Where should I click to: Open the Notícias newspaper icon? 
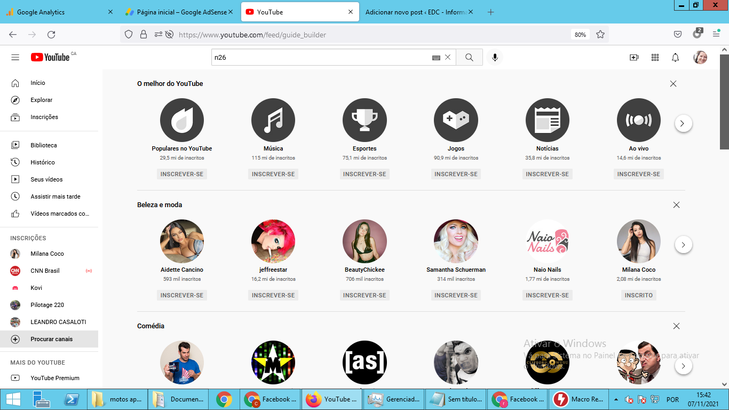(x=547, y=120)
